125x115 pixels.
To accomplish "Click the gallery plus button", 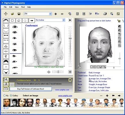I will point(107,96).
